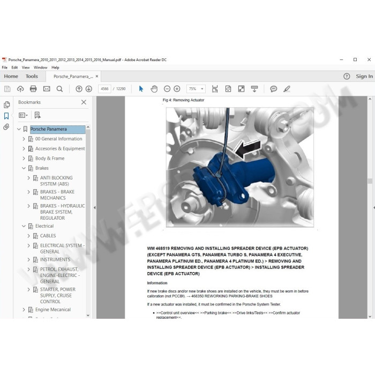Viewport: 375px width, 375px height.
Task: Click the find current bookmark icon
Action: tap(37, 115)
